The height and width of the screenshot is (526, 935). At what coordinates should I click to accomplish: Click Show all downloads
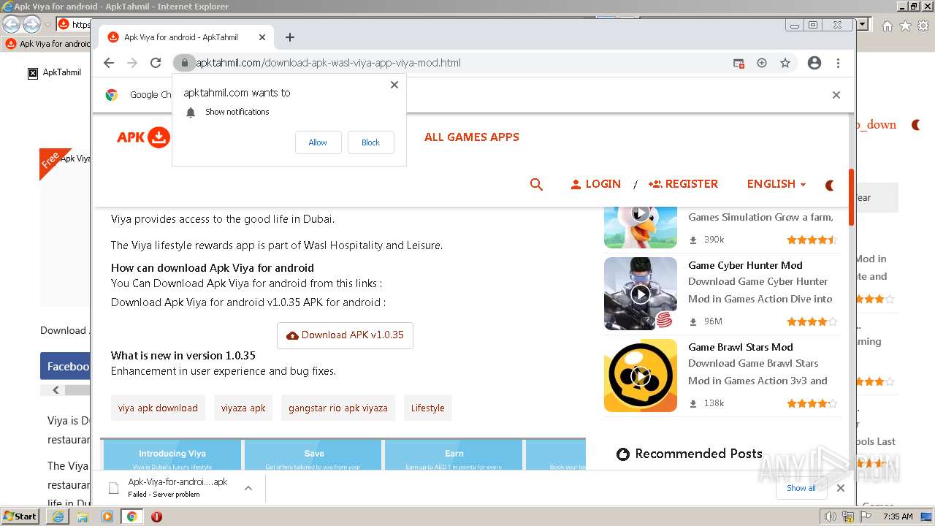point(801,488)
